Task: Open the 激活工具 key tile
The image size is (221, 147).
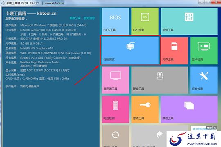Action: (x=145, y=109)
